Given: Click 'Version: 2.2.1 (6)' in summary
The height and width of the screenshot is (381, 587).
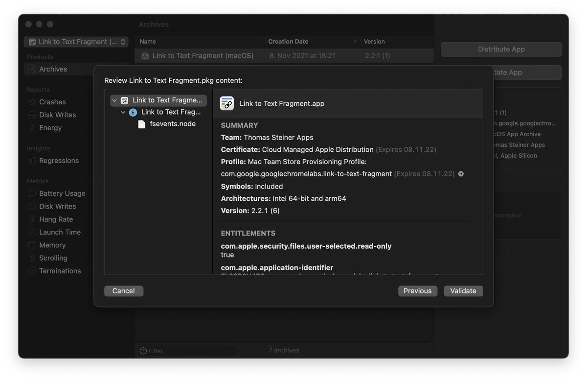Looking at the screenshot, I should pyautogui.click(x=250, y=211).
